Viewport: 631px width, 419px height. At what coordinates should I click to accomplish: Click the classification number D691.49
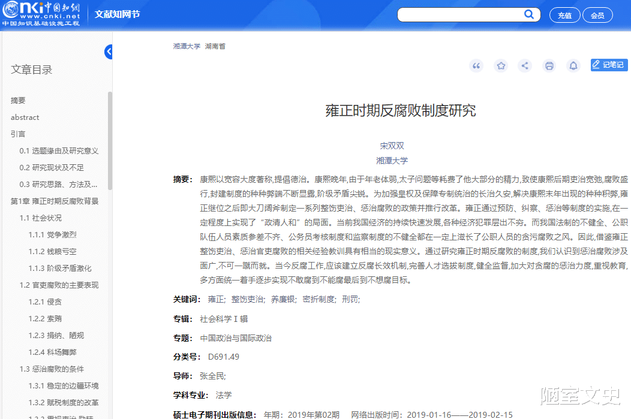click(x=223, y=357)
